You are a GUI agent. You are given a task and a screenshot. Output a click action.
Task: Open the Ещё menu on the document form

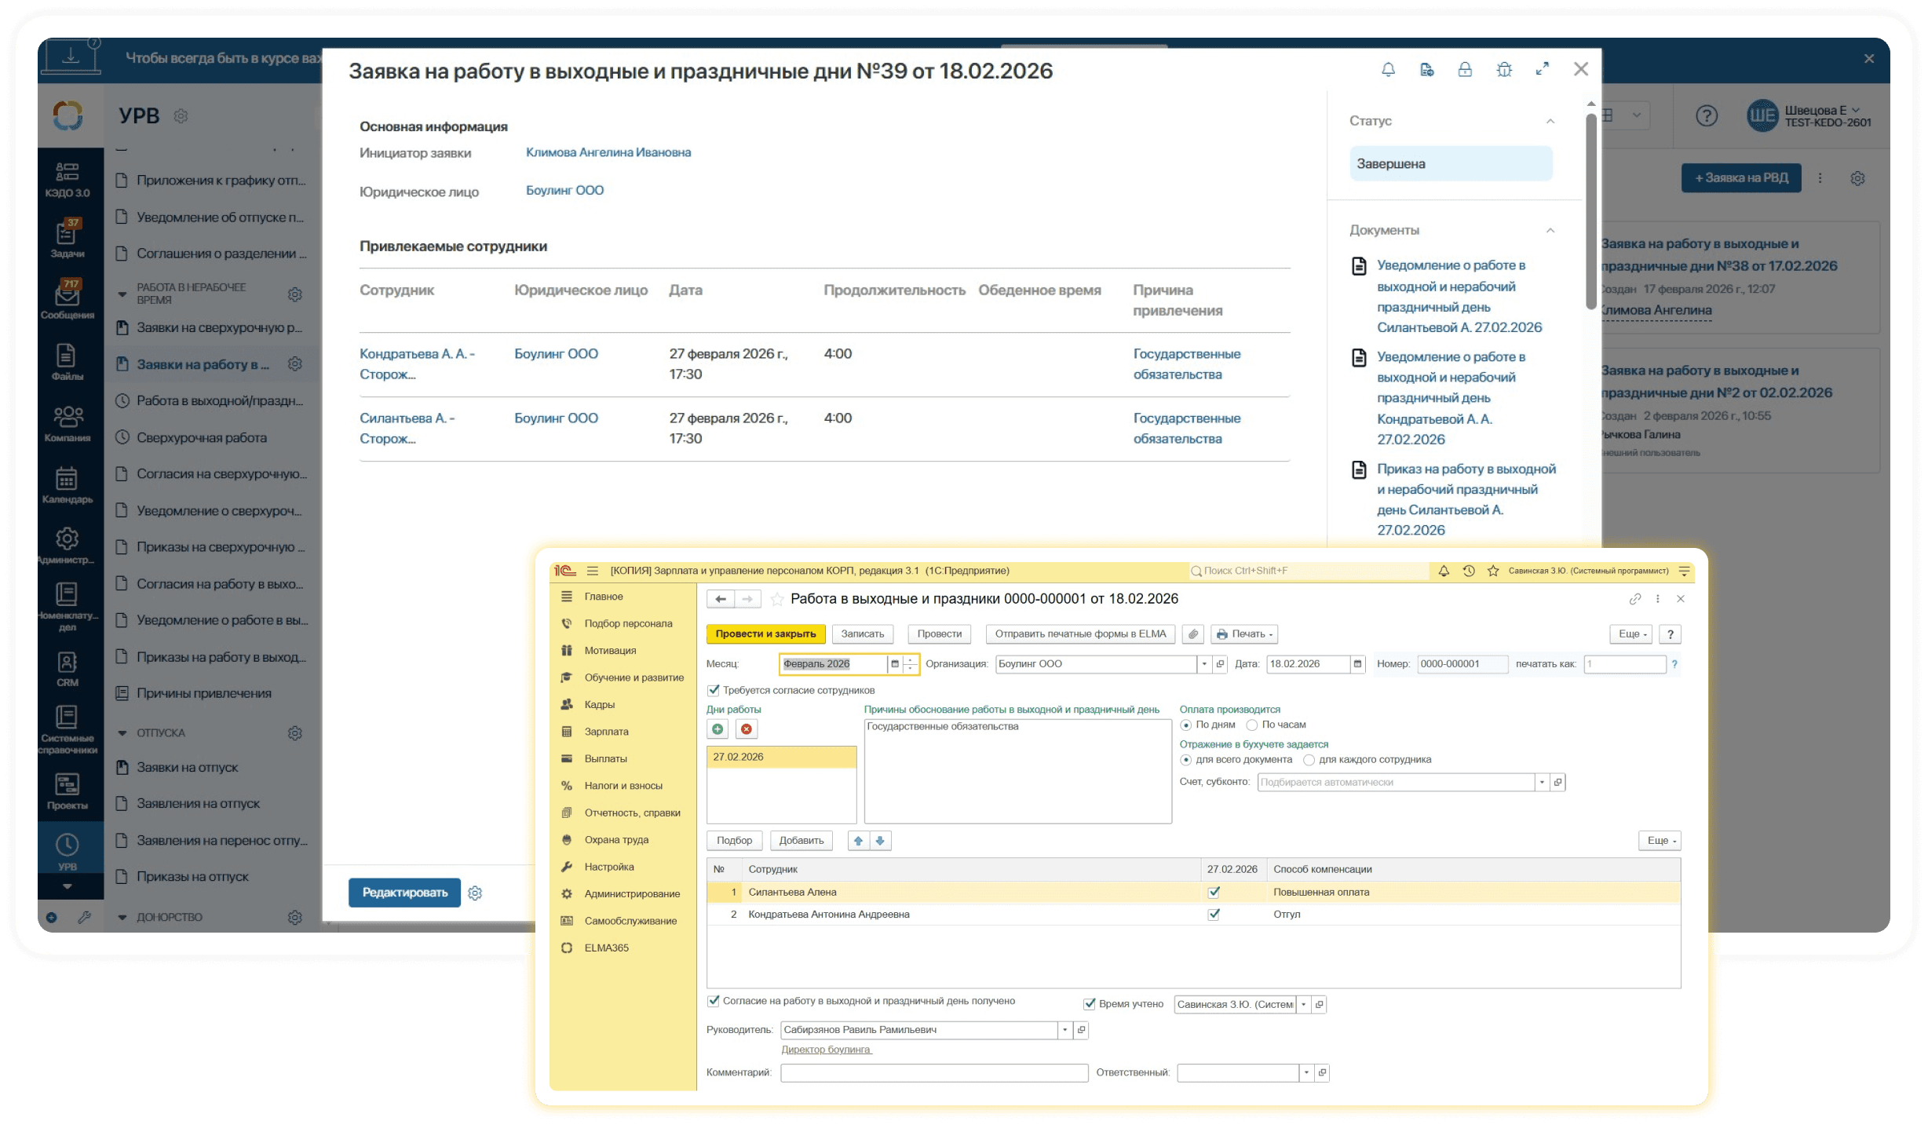1629,634
